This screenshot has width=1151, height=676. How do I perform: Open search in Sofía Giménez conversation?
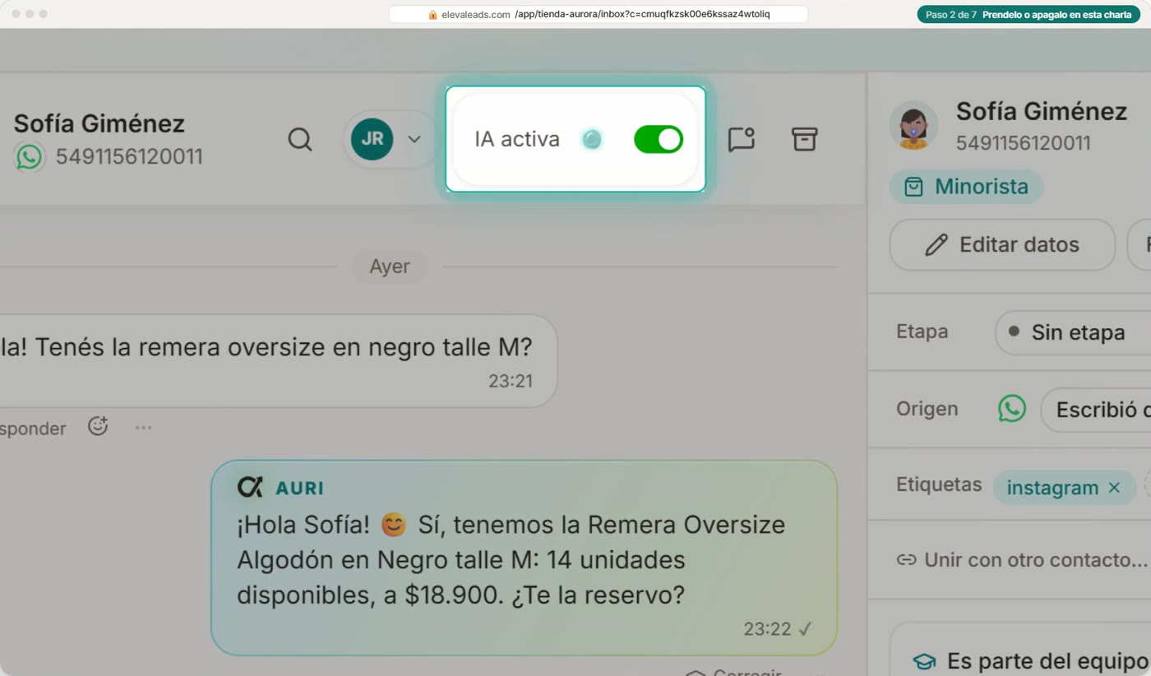(300, 140)
